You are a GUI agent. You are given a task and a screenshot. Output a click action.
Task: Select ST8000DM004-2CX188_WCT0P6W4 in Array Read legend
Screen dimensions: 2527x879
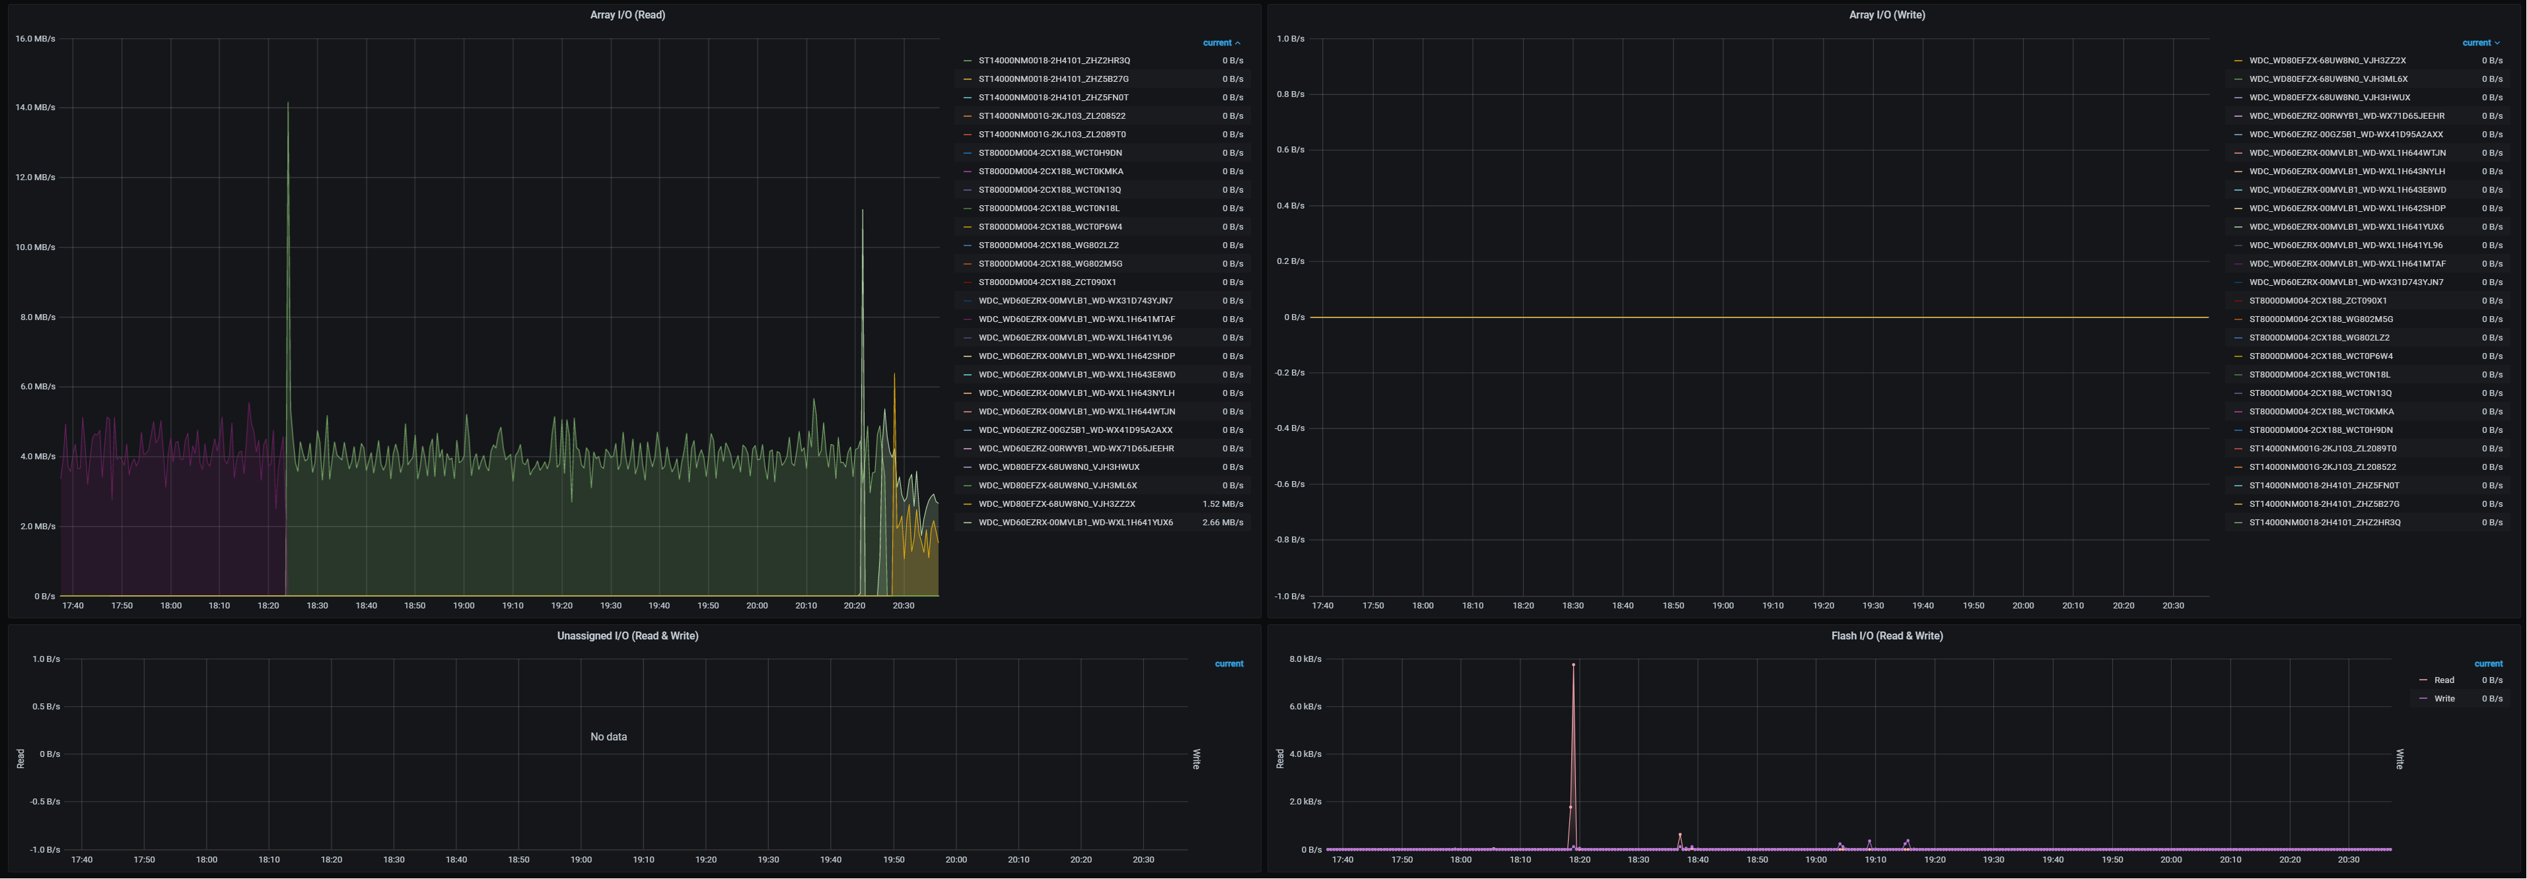click(1050, 228)
